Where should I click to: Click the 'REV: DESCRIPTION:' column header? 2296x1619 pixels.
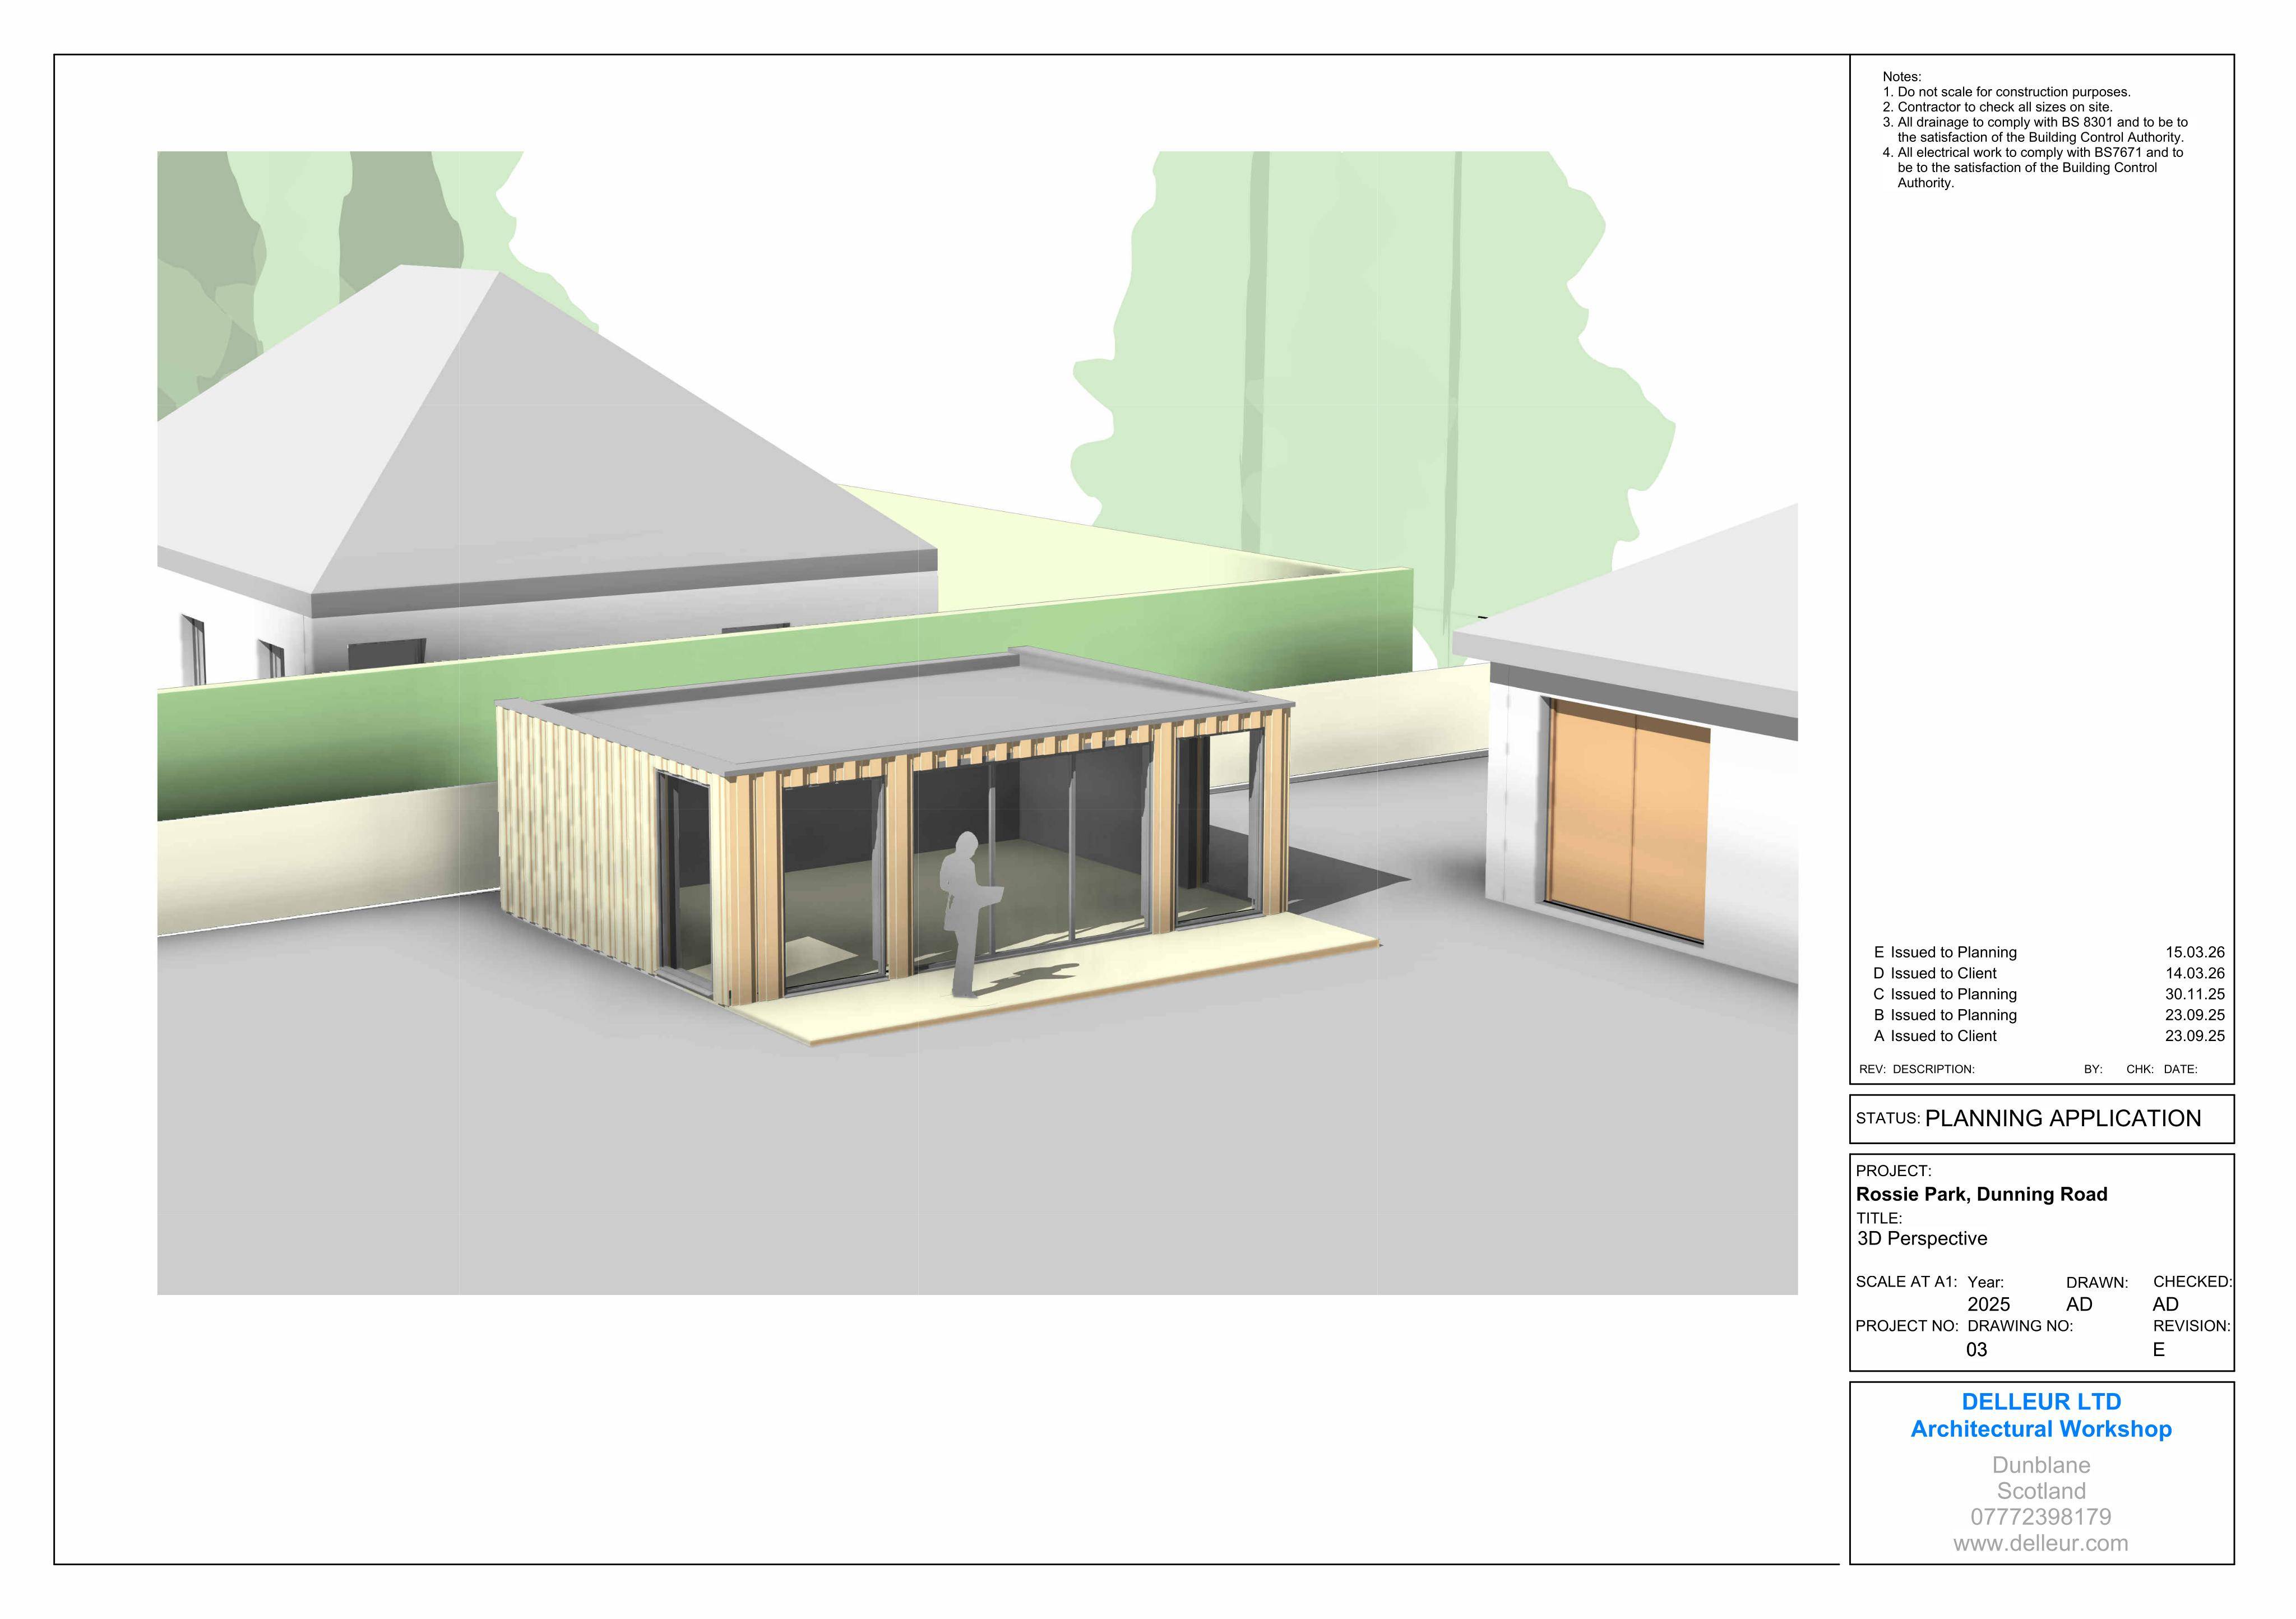(1916, 1069)
